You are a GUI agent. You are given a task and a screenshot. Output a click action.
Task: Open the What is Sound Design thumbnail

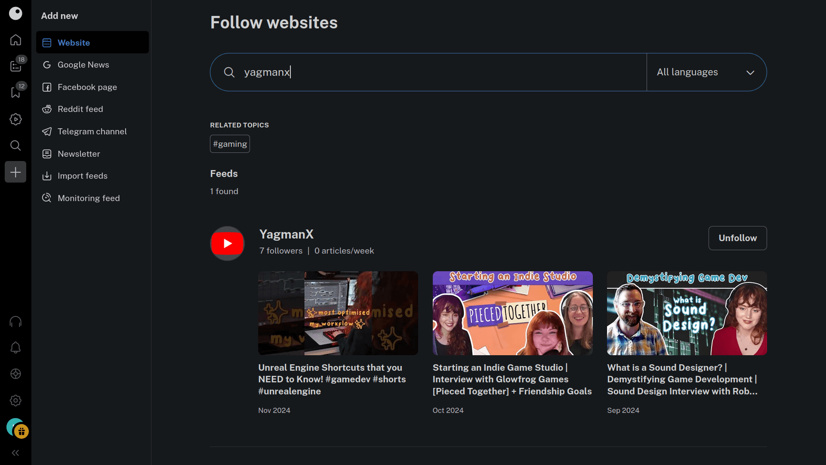687,313
